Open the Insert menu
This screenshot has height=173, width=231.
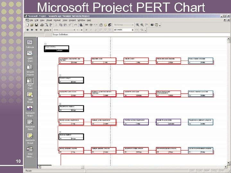click(49, 20)
